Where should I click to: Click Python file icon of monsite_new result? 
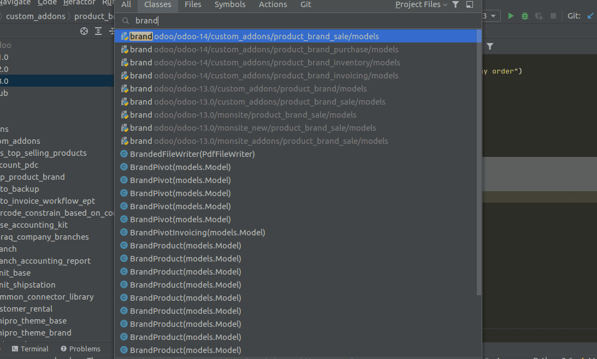(x=125, y=128)
